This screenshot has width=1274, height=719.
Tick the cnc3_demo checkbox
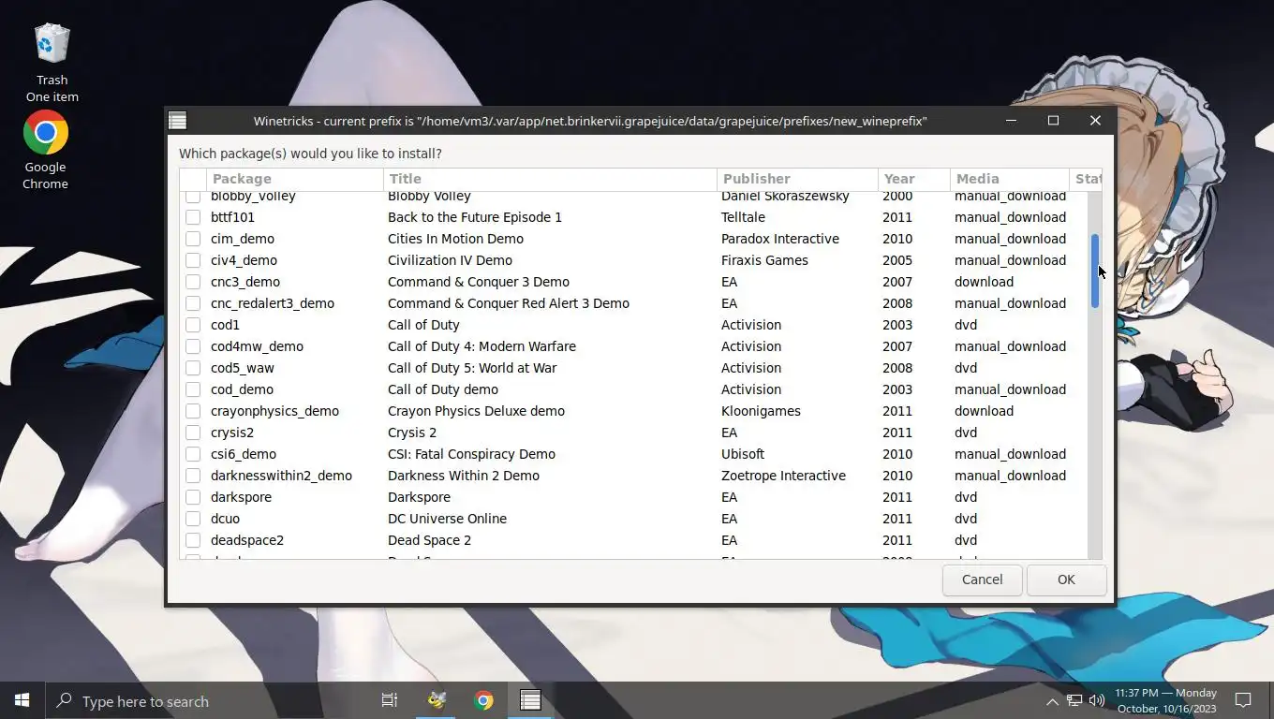(x=193, y=282)
